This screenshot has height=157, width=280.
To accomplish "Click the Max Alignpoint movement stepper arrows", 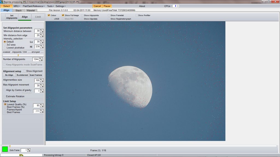I will pos(42,86).
